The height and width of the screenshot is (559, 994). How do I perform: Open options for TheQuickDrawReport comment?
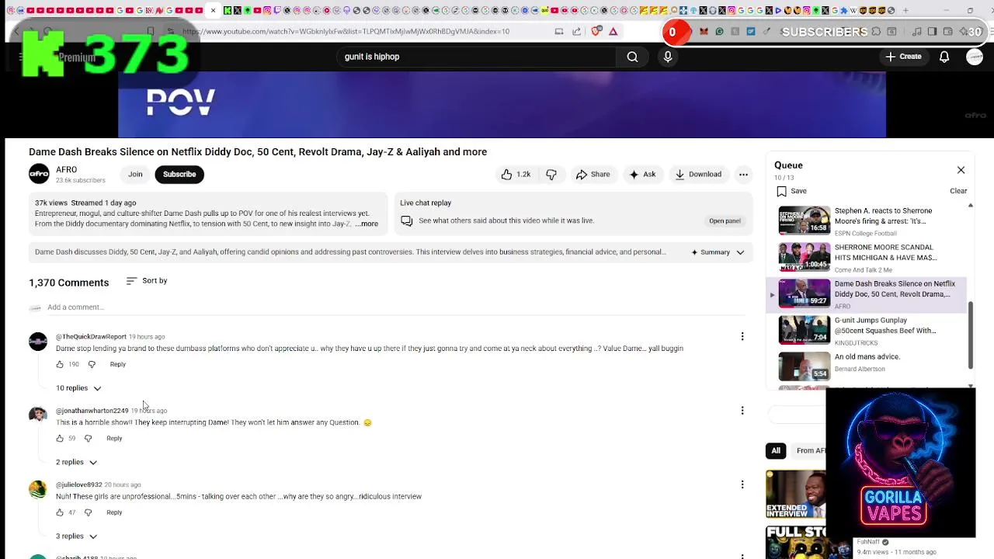[742, 336]
